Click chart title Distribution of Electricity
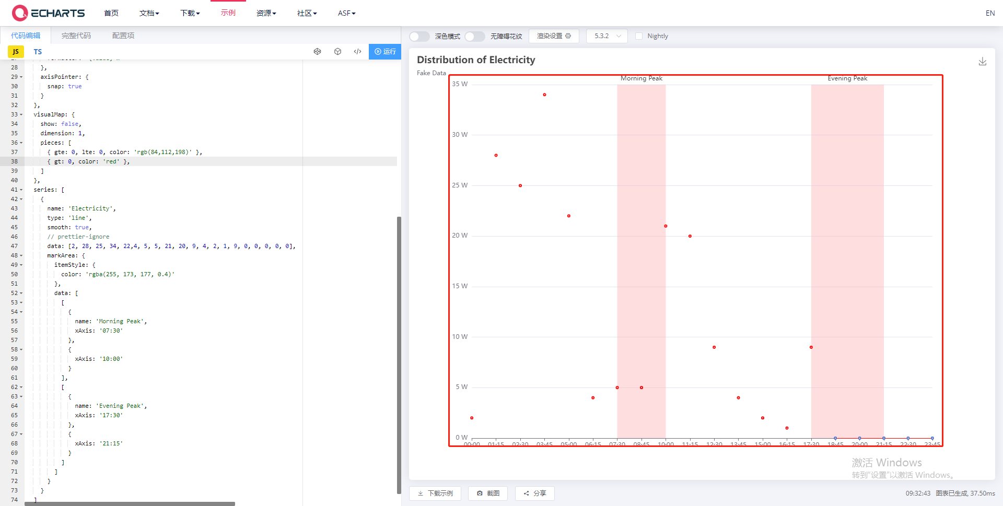 tap(476, 60)
